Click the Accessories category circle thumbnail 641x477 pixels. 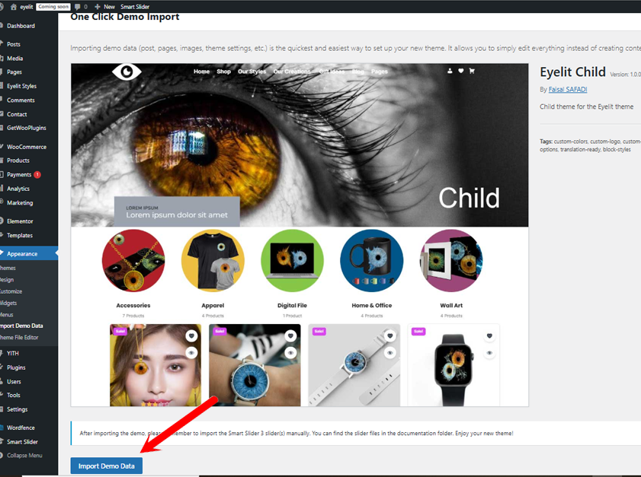click(133, 261)
